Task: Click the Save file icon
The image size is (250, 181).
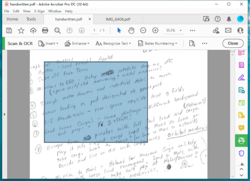Action: point(9,30)
